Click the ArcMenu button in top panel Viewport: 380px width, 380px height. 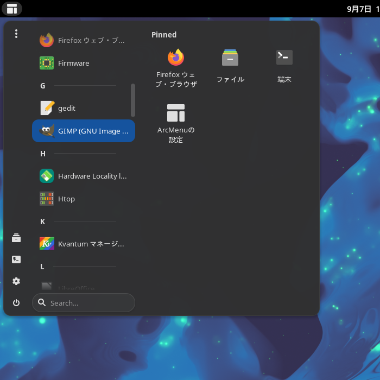[12, 9]
